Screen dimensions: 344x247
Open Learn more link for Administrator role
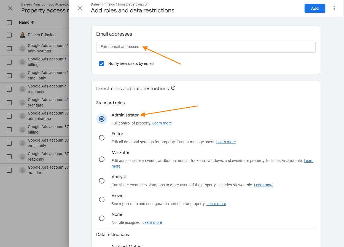(162, 123)
